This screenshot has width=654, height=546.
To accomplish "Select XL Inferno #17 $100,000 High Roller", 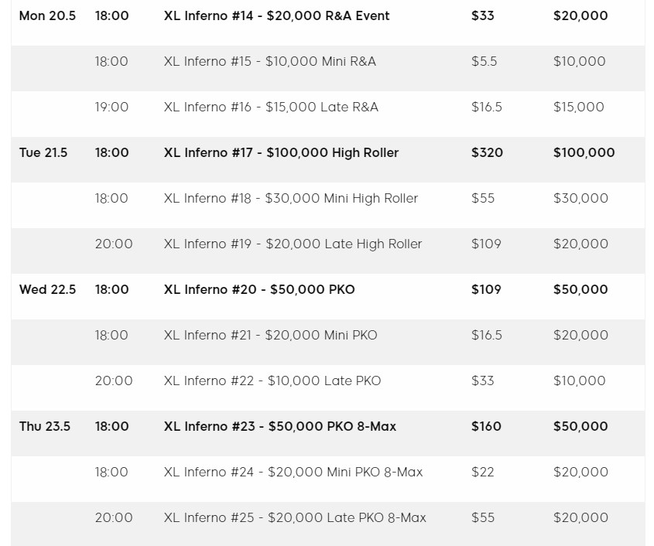I will coord(281,153).
